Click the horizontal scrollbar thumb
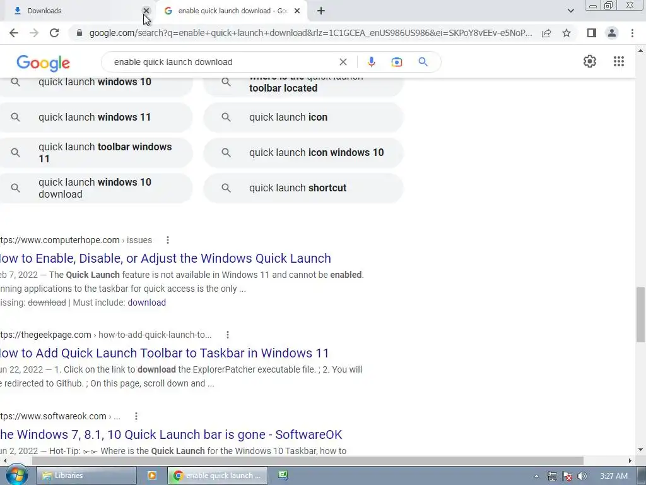The width and height of the screenshot is (646, 485). [307, 460]
